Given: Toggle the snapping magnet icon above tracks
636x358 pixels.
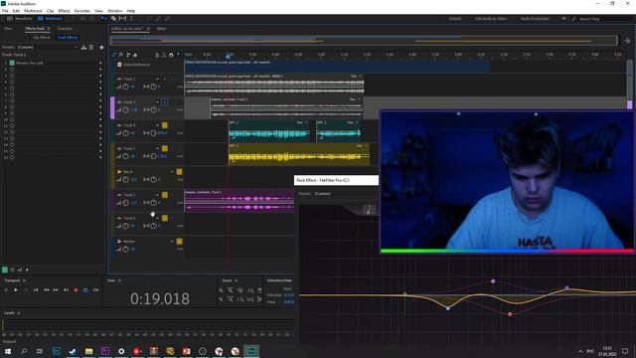Looking at the screenshot, I should 171,55.
